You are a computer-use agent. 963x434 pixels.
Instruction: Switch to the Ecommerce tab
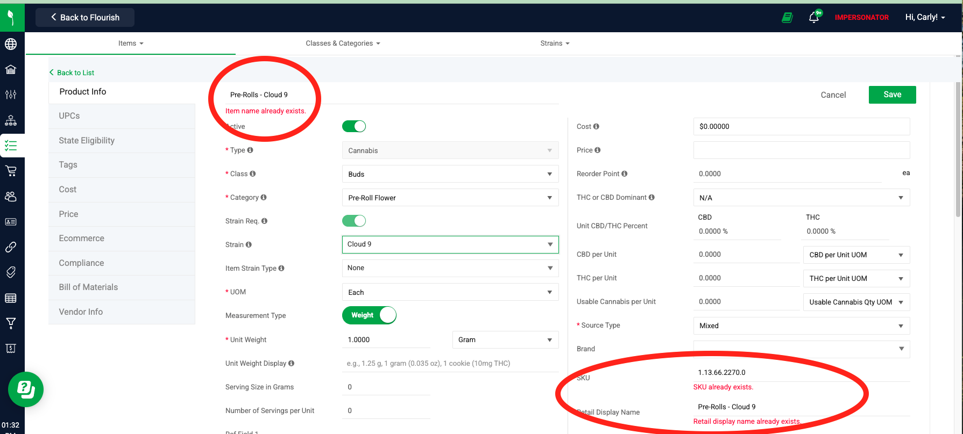pyautogui.click(x=122, y=238)
